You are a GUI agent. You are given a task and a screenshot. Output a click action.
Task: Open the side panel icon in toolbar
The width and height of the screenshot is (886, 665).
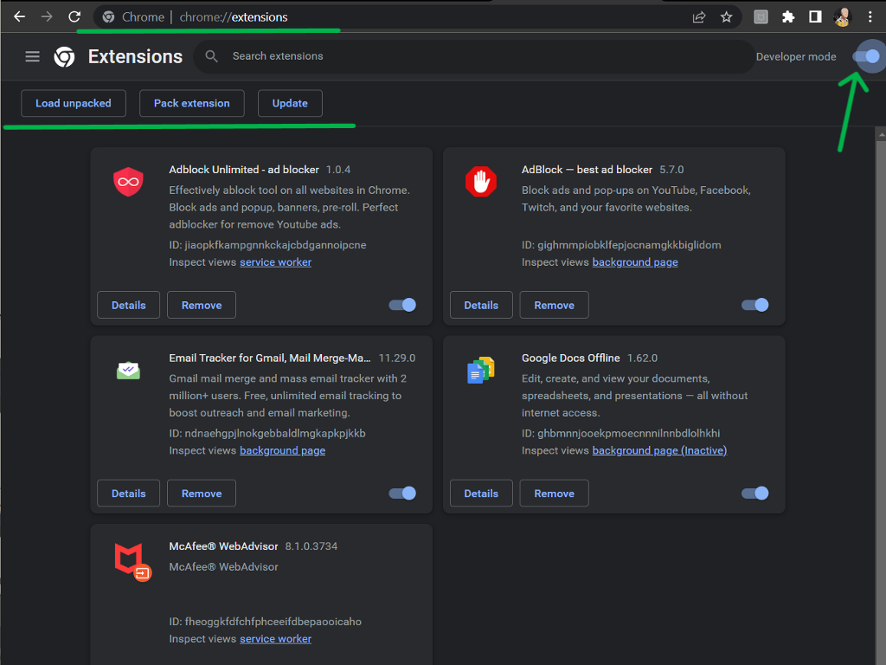coord(815,17)
